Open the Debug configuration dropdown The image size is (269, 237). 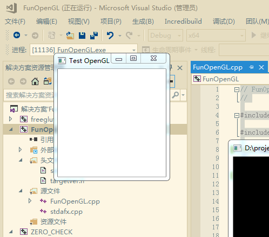165,36
